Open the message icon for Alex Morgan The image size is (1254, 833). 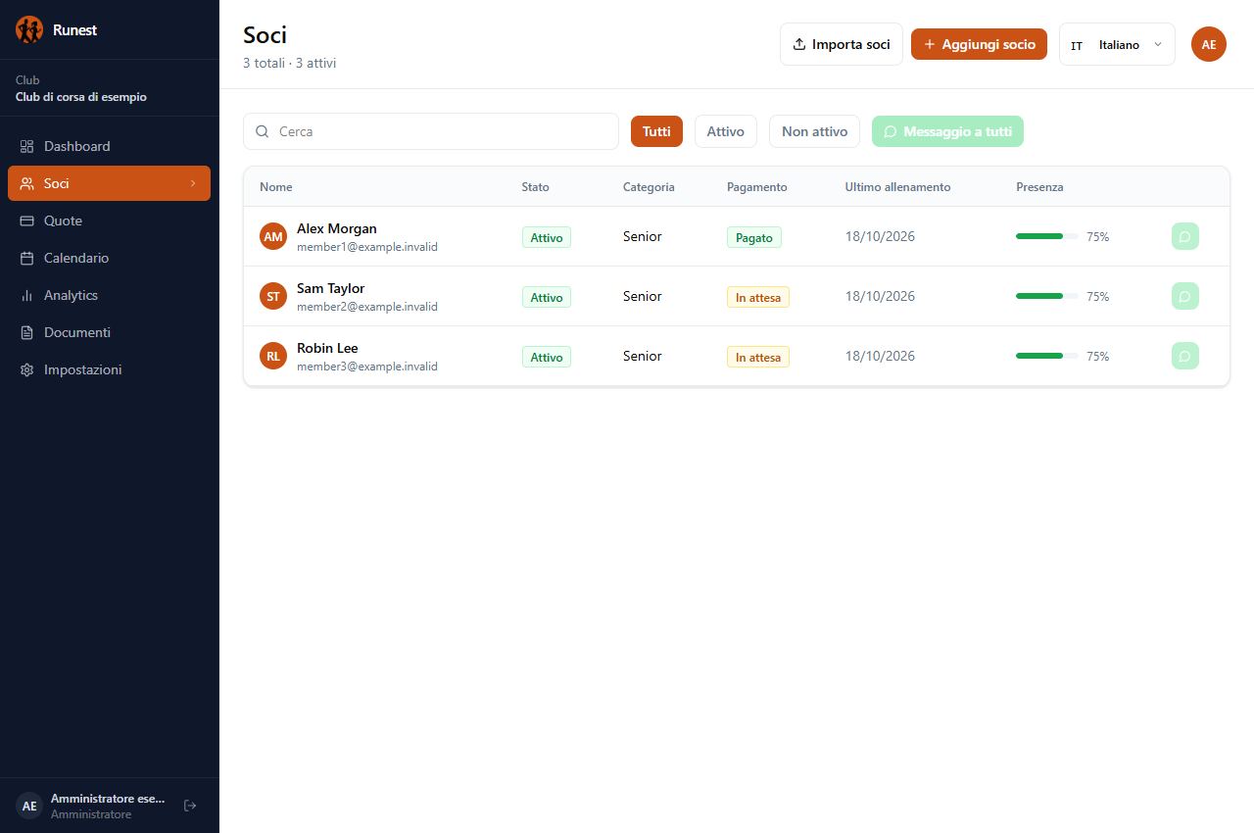(1184, 236)
